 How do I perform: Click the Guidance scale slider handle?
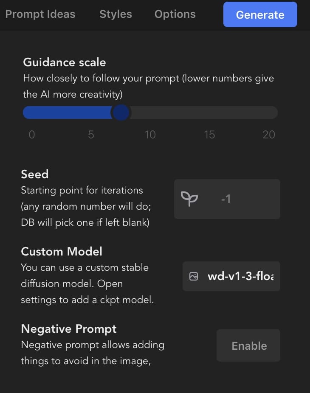[121, 112]
